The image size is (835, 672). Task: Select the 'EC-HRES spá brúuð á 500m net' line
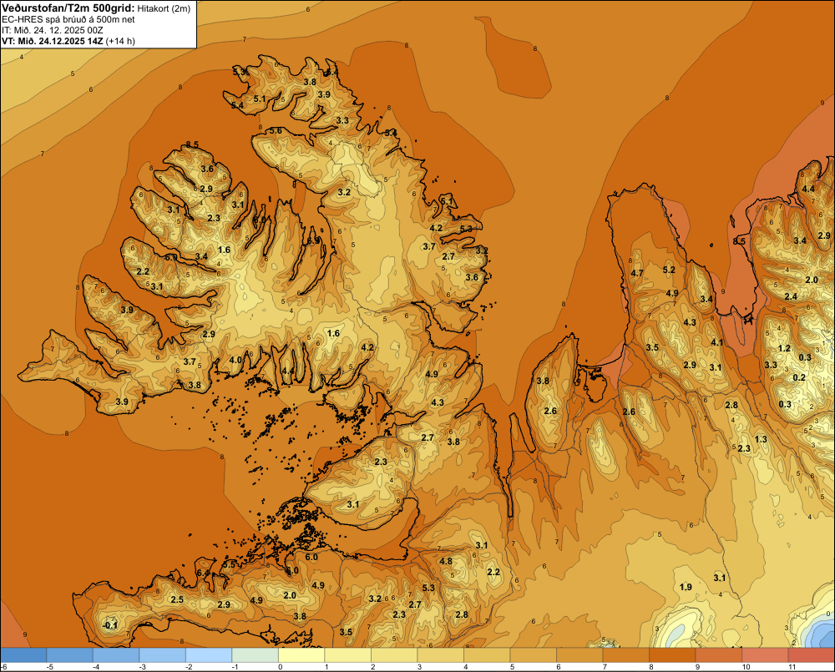(x=68, y=20)
